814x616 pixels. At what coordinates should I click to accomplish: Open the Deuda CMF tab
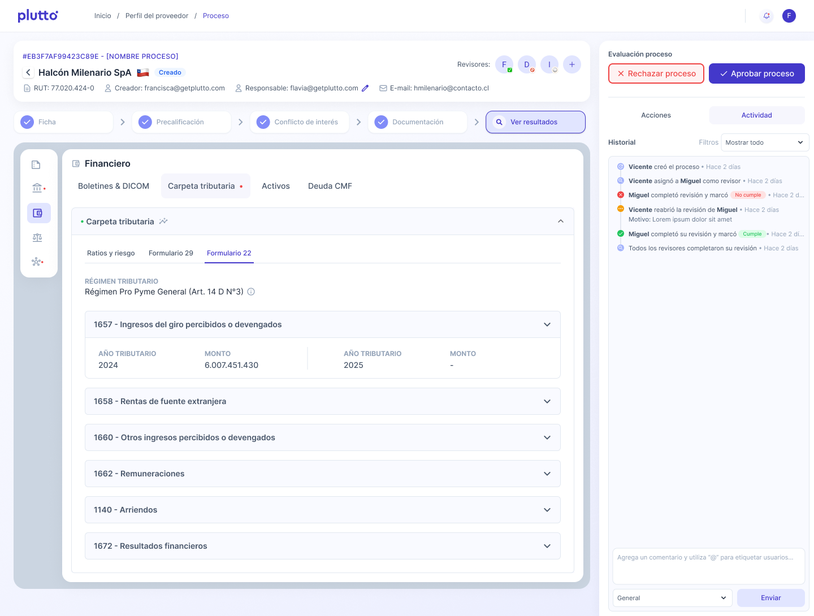pyautogui.click(x=330, y=186)
